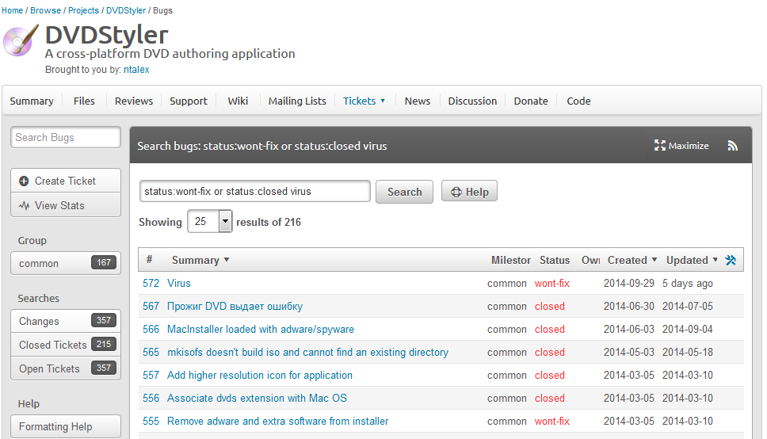767x439 pixels.
Task: Open the Support tab
Action: pos(189,101)
